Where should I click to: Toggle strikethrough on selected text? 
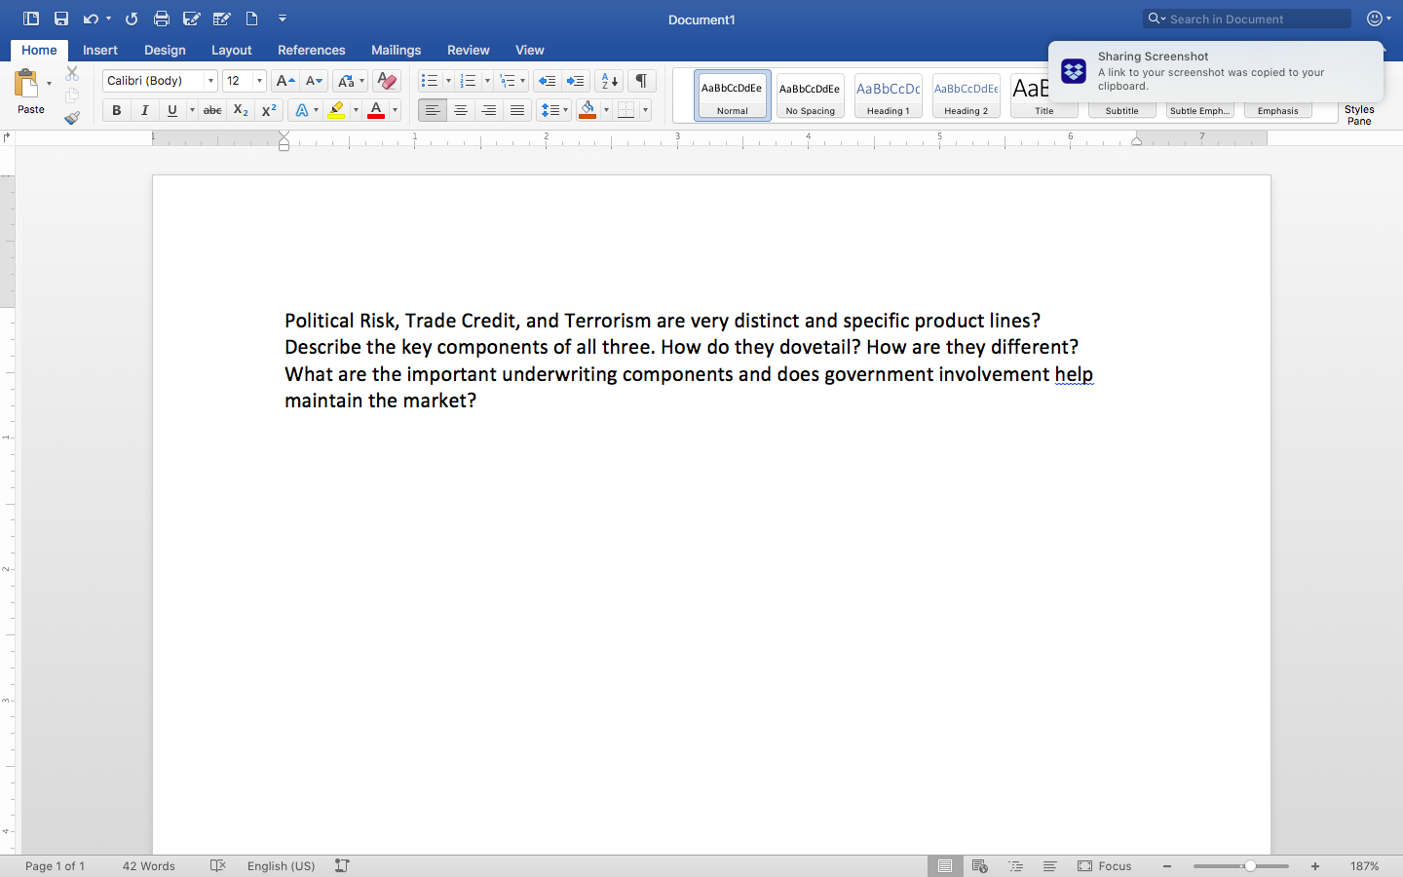pyautogui.click(x=212, y=110)
